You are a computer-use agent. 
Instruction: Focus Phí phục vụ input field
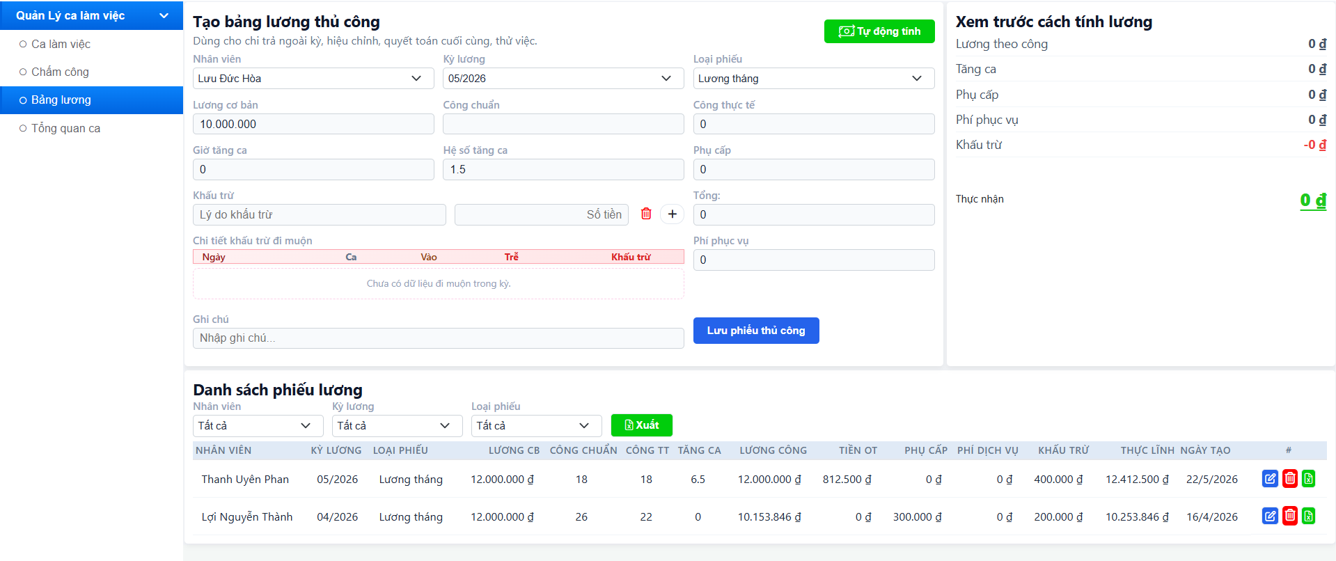click(814, 260)
